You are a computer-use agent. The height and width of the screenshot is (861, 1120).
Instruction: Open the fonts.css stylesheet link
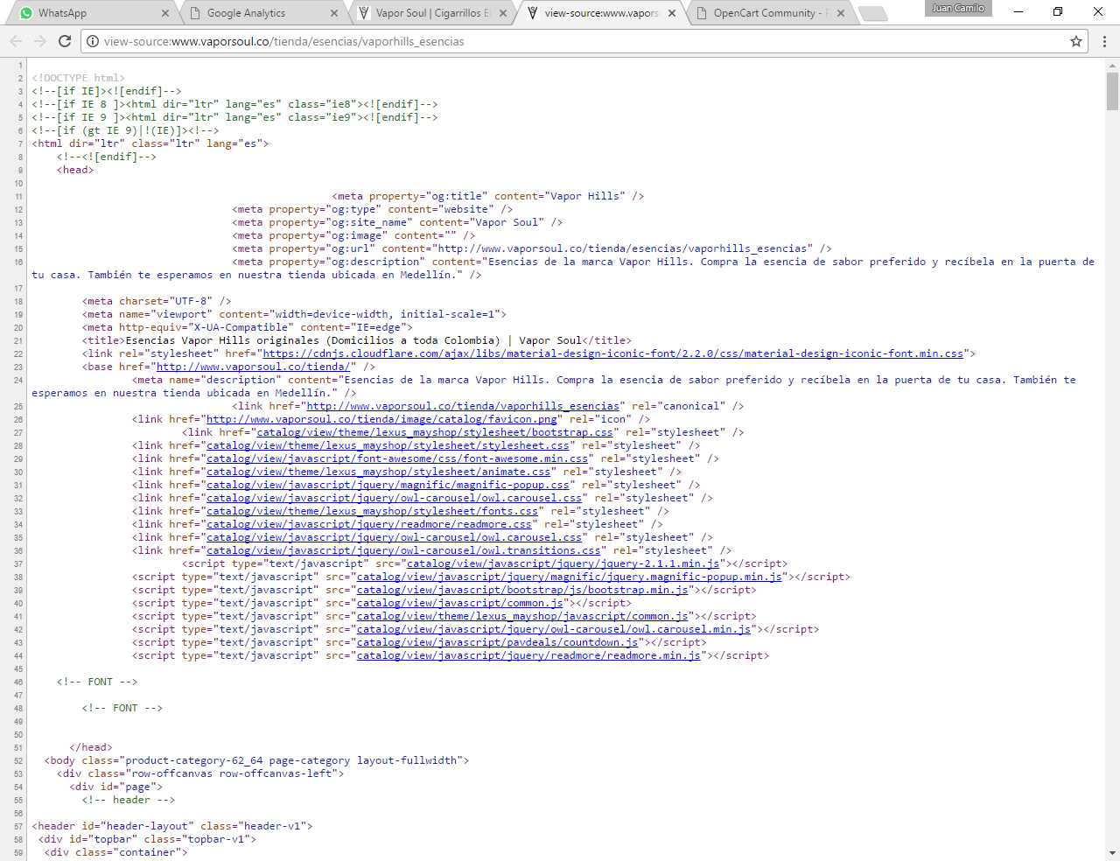click(x=373, y=511)
